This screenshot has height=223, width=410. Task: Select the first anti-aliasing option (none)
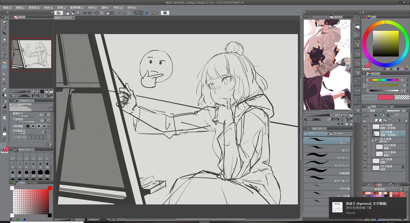pos(28,126)
